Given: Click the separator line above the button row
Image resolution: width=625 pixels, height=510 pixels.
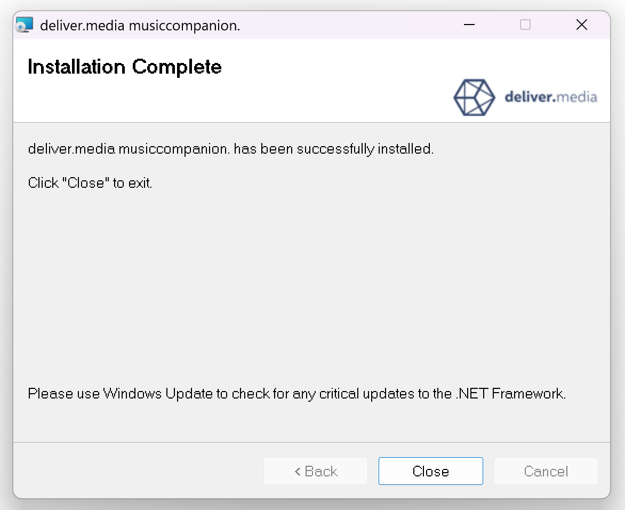Looking at the screenshot, I should [312, 442].
